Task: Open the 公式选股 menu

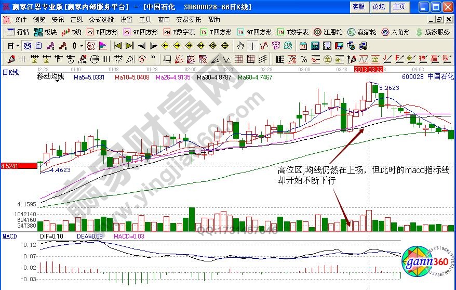Action: [x=101, y=19]
